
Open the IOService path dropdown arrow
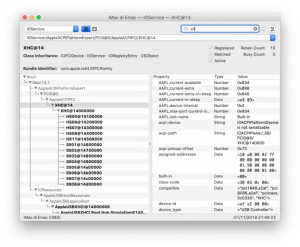point(272,37)
